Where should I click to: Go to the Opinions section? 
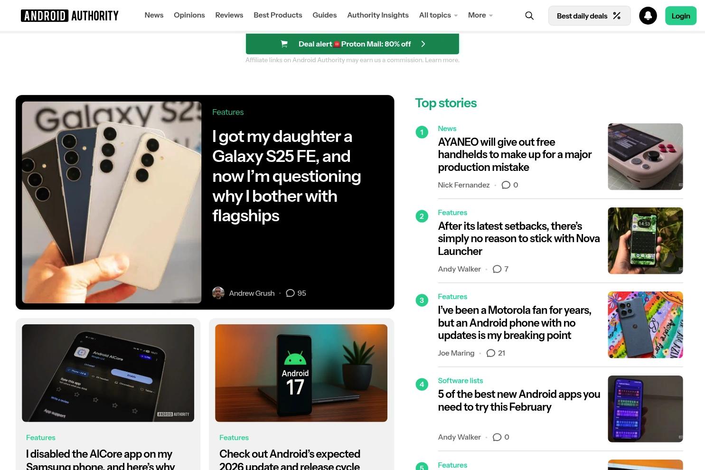189,15
